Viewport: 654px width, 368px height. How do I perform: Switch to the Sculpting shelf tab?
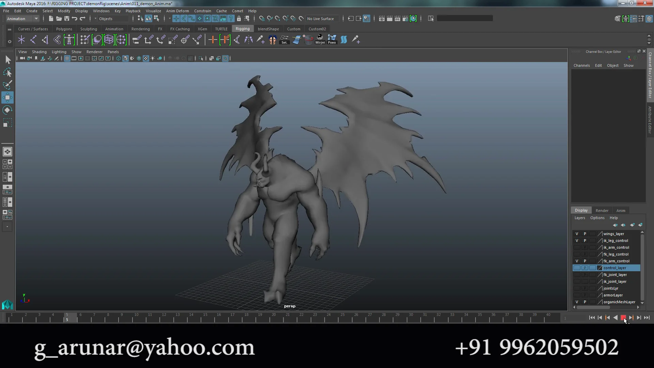click(x=89, y=29)
